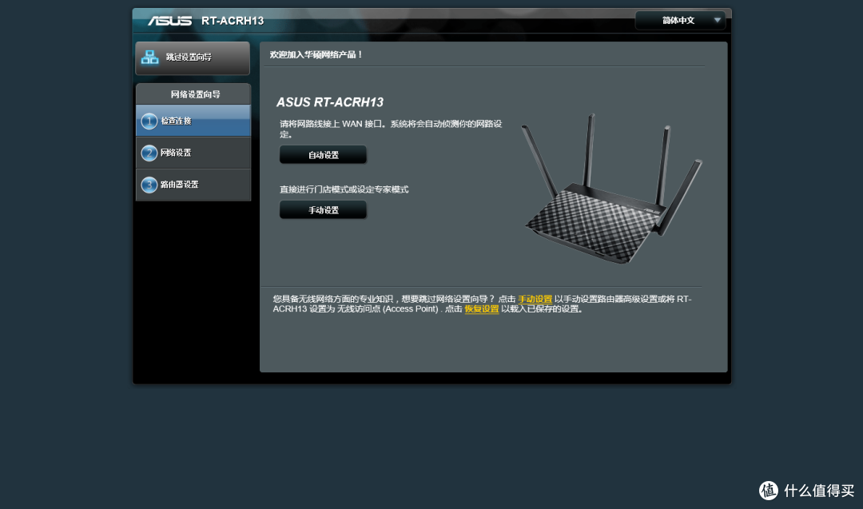Click the network icon beside 跳过设置向导
Viewport: 863px width, 509px height.
pyautogui.click(x=149, y=58)
